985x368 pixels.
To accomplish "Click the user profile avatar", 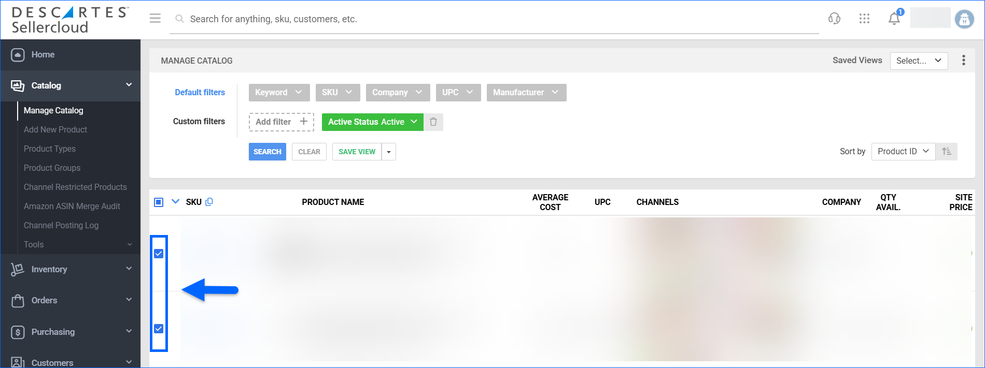I will [964, 19].
